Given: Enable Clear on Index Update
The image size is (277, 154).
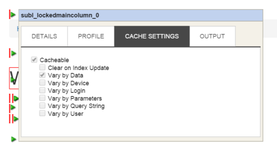Looking at the screenshot, I should coord(42,67).
